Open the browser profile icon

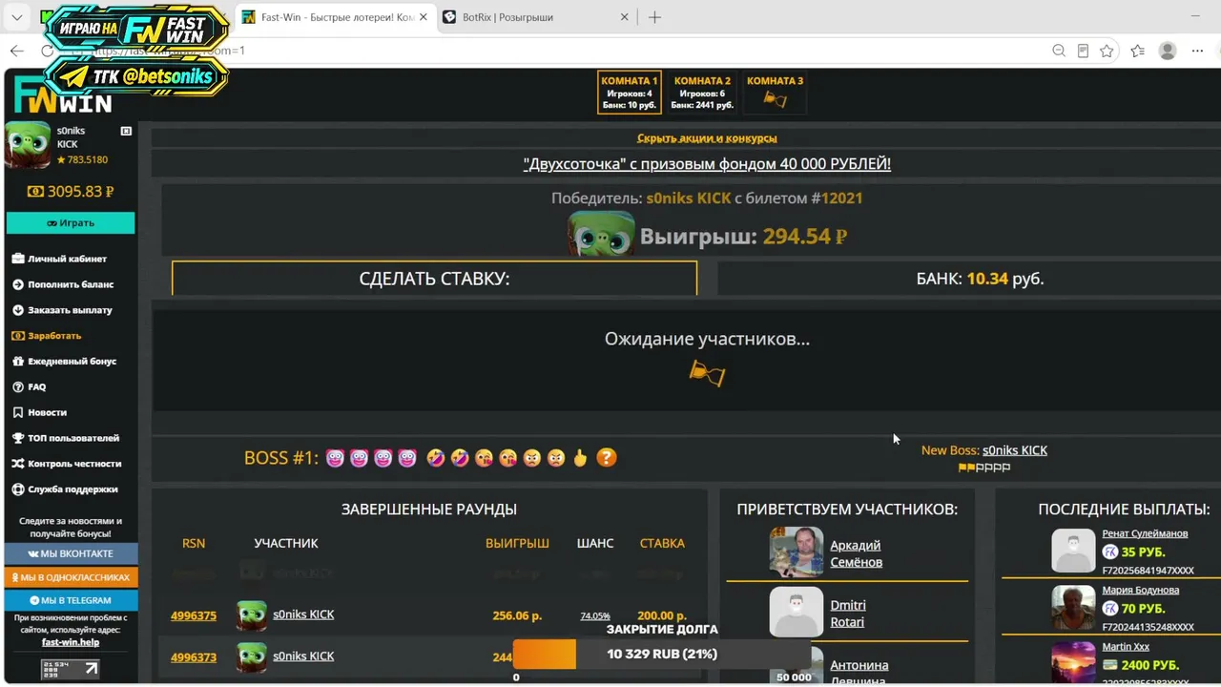(1168, 51)
